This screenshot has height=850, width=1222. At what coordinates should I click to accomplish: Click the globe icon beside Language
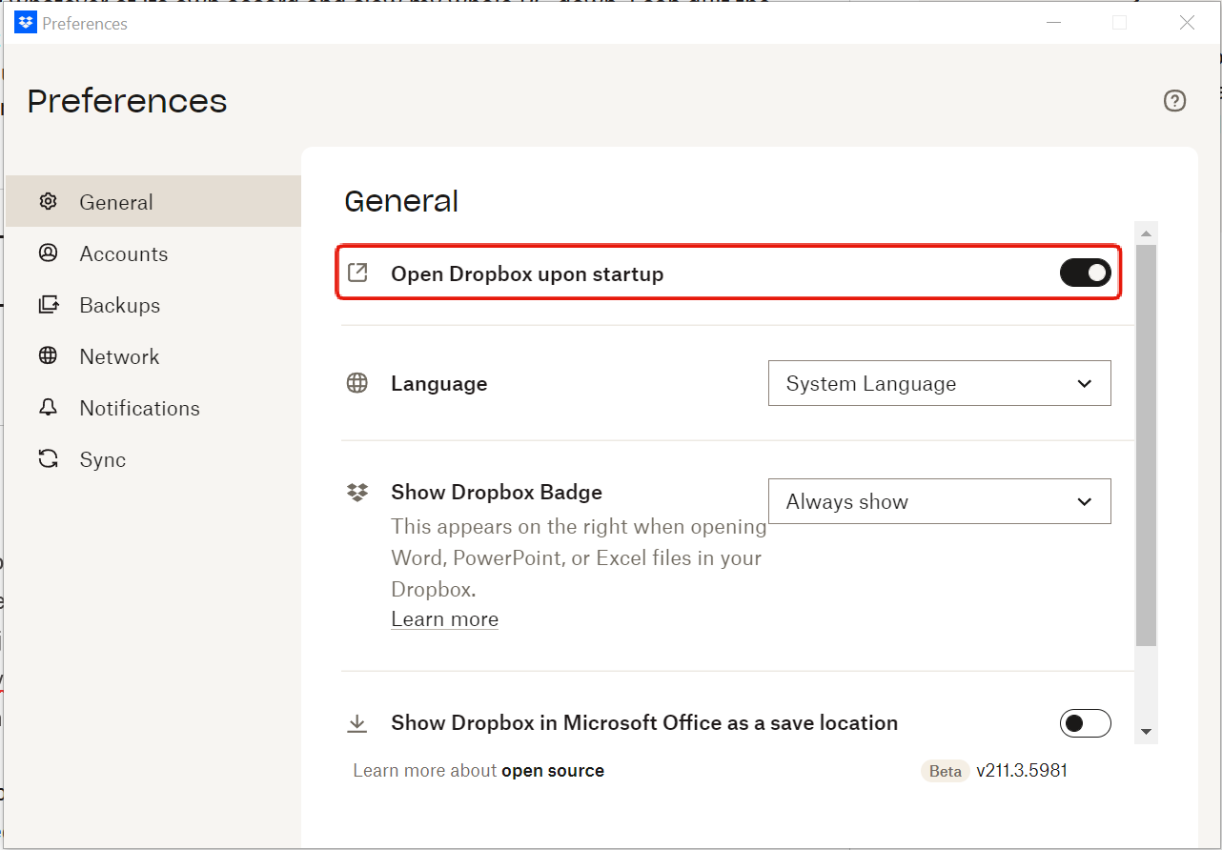[357, 383]
